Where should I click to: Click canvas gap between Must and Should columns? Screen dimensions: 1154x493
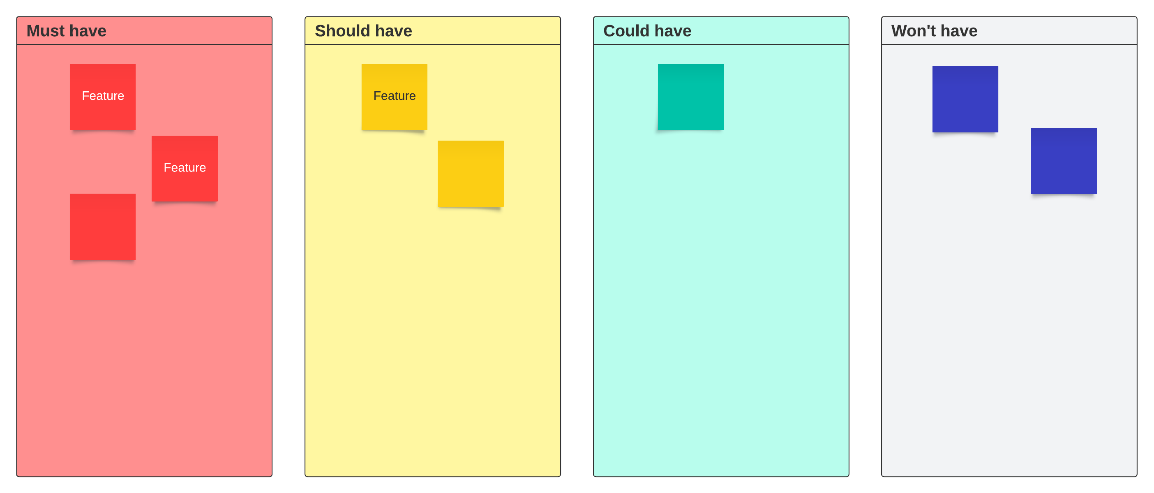288,247
